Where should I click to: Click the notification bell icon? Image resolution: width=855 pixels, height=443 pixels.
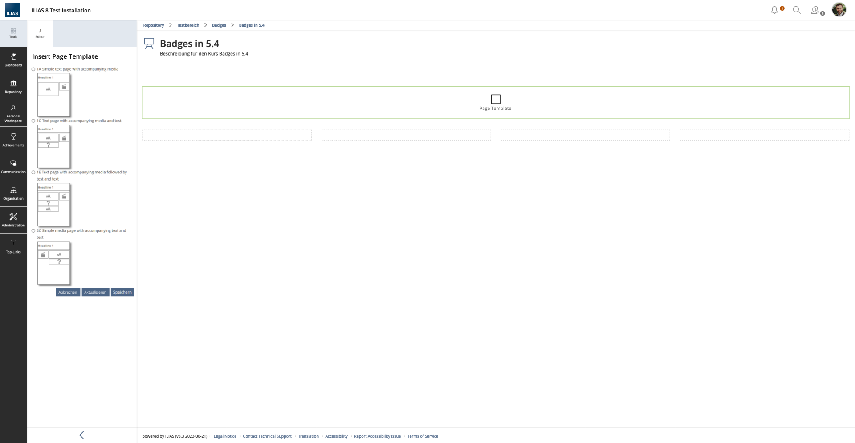pos(774,10)
